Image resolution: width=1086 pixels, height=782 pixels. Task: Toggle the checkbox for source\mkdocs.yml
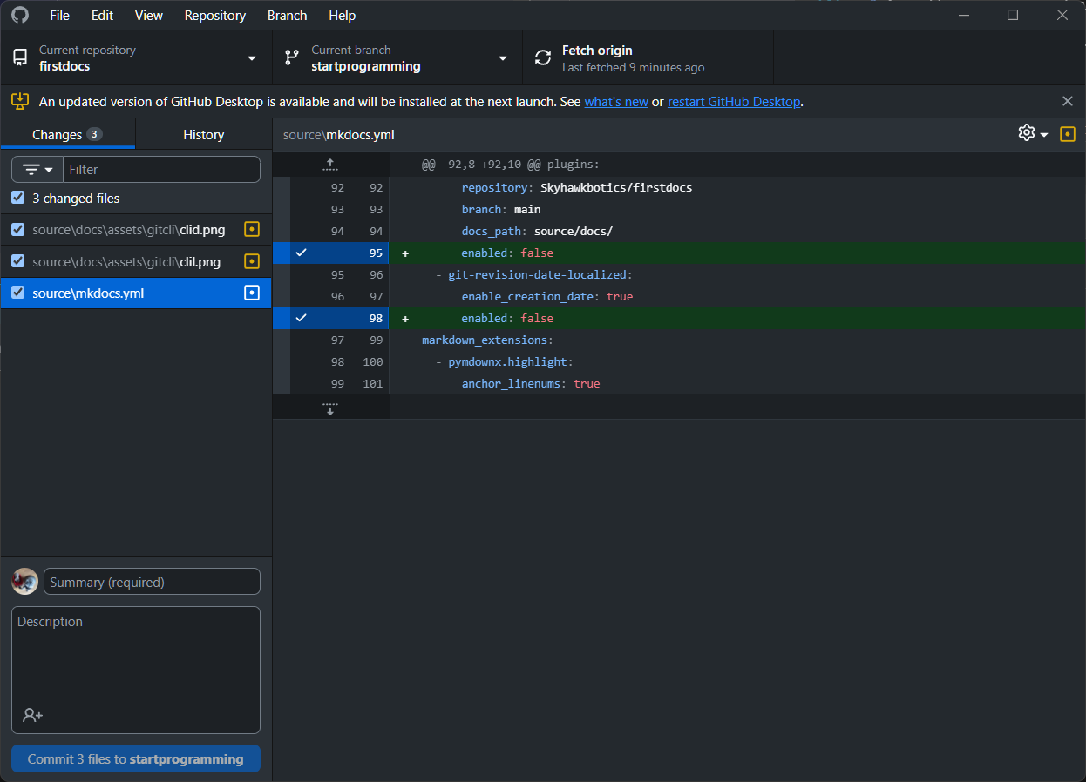[x=17, y=293]
